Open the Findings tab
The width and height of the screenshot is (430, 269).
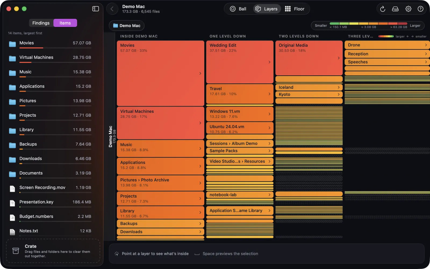tap(41, 23)
